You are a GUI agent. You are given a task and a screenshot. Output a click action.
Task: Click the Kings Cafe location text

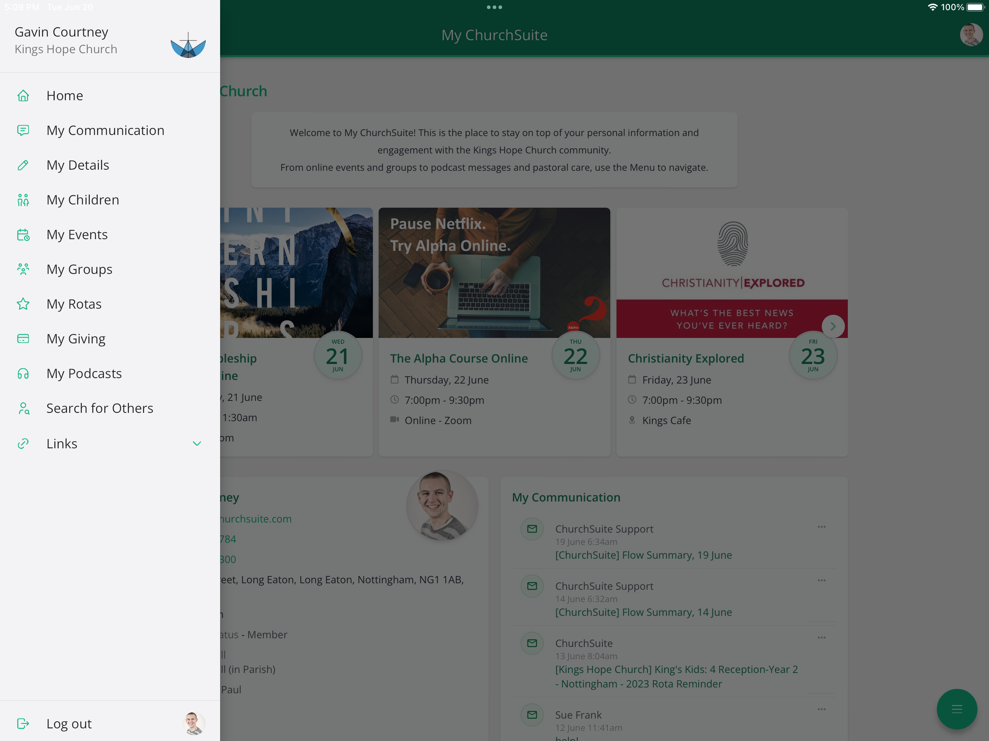pos(666,420)
